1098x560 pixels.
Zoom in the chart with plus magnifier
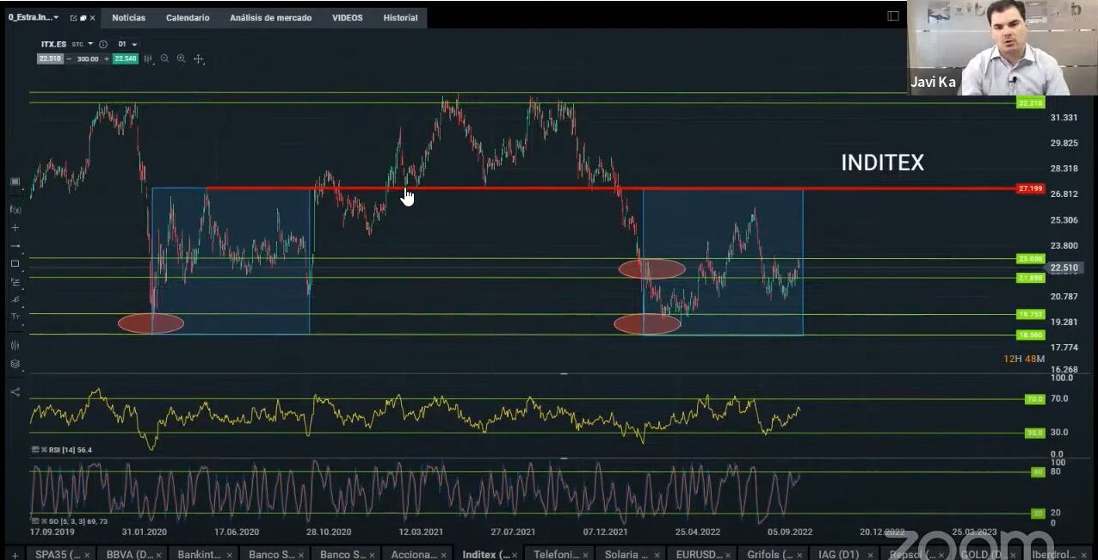pos(181,58)
